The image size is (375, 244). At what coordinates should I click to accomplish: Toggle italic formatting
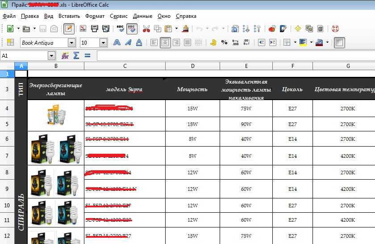coord(128,42)
